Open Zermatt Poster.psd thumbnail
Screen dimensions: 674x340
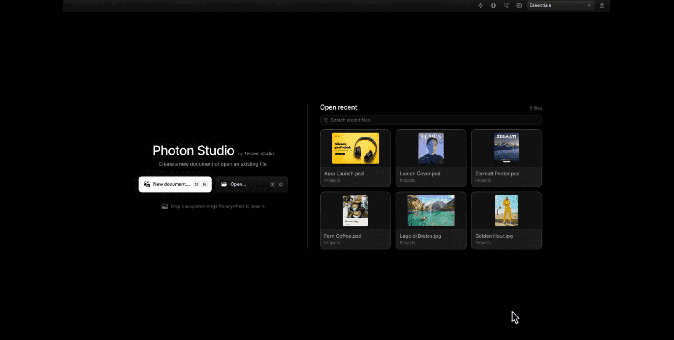(506, 148)
